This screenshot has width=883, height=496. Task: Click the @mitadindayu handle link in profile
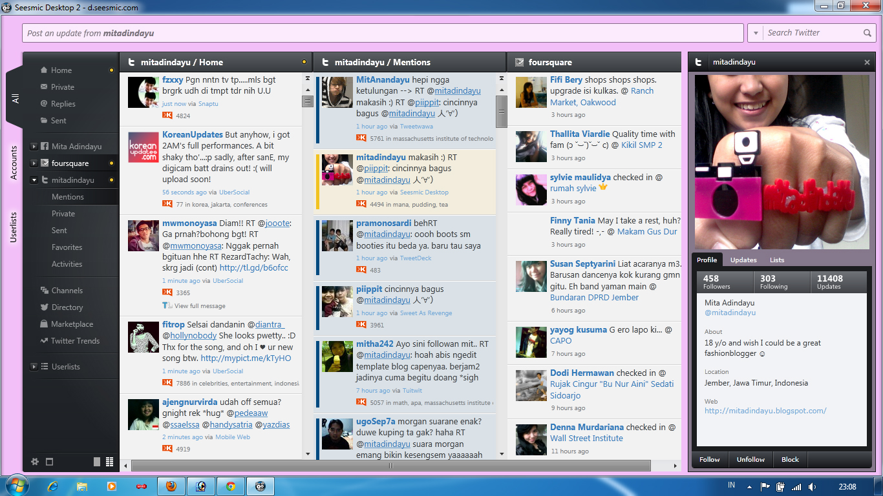(x=730, y=313)
